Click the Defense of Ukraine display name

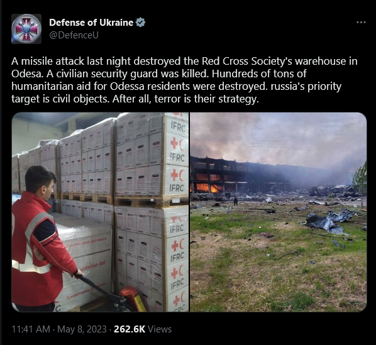[91, 23]
